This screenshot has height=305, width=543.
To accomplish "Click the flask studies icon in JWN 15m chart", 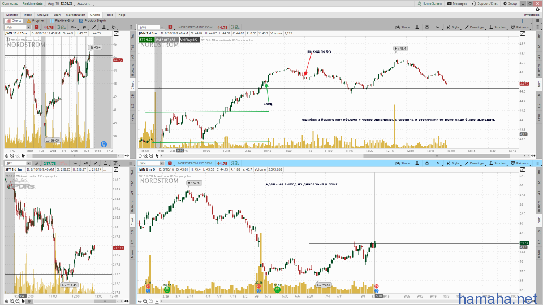I will pyautogui.click(x=104, y=27).
